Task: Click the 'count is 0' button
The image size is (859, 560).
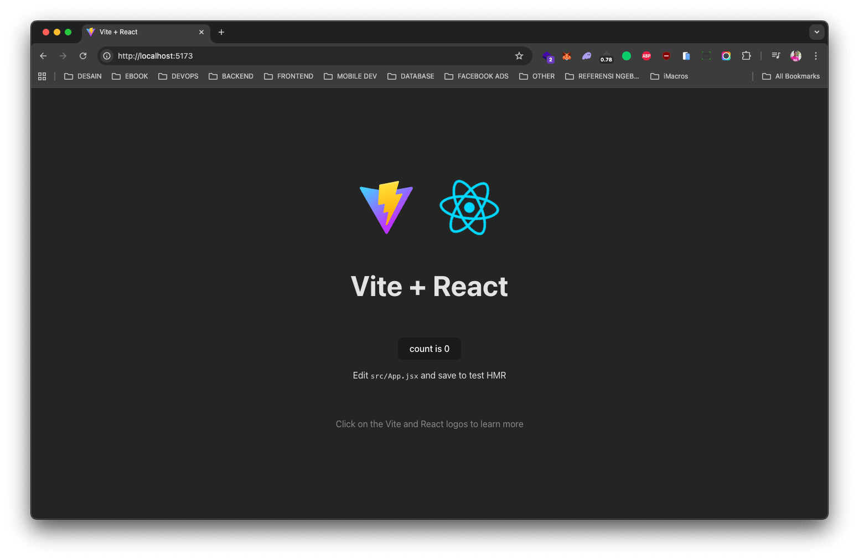Action: 429,349
